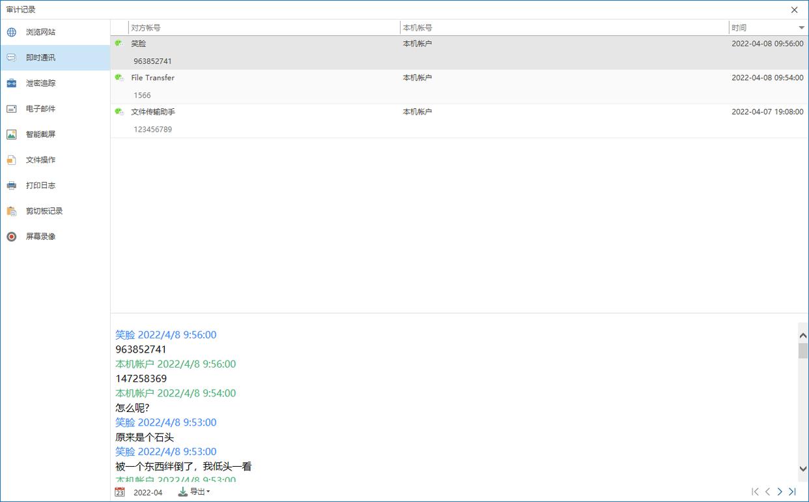Open the 浏览网站 globe icon

pyautogui.click(x=12, y=32)
